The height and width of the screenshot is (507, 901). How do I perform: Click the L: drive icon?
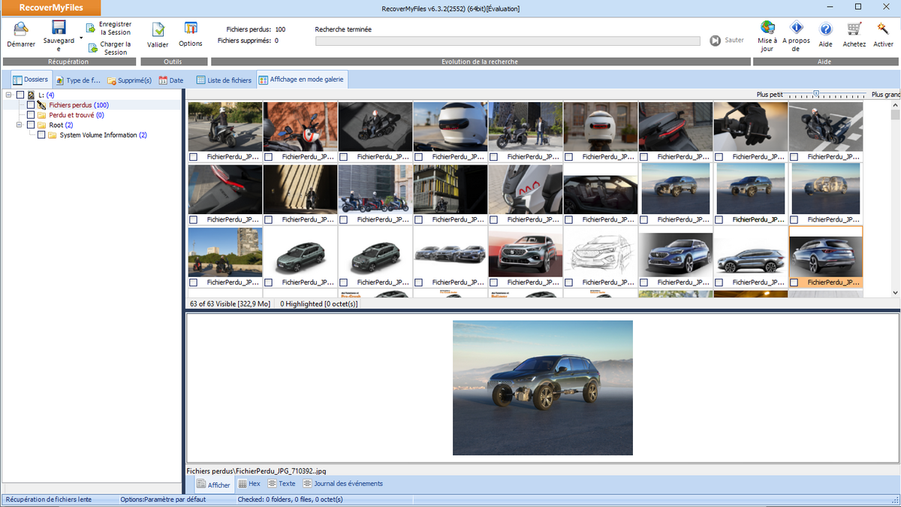tap(32, 95)
